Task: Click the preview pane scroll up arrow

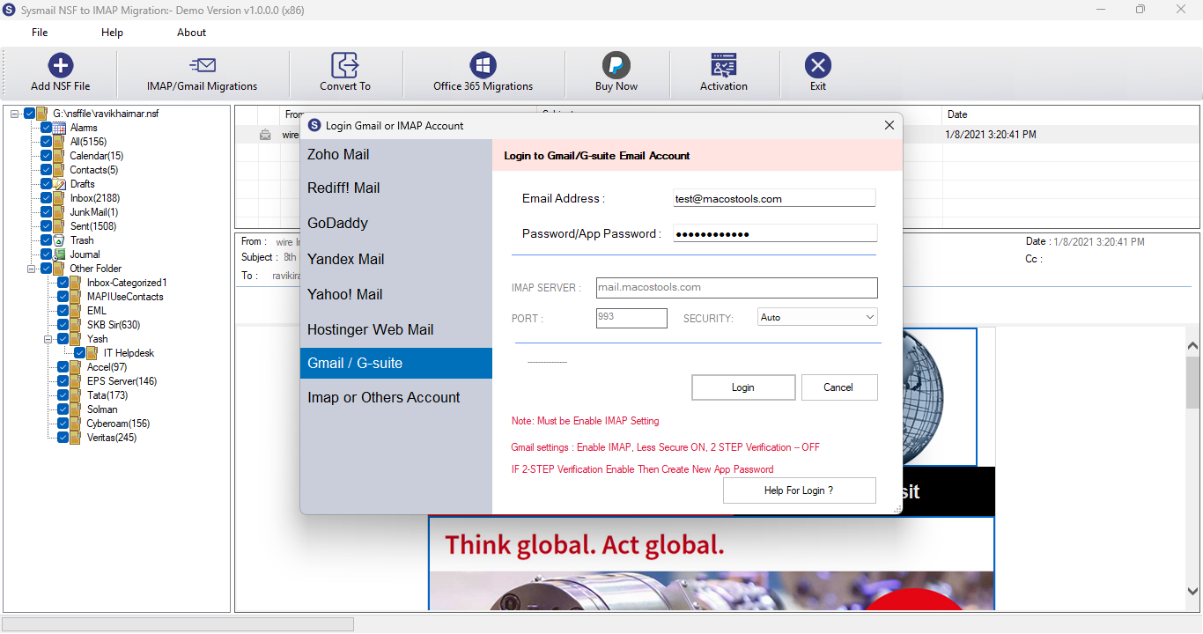Action: (x=1193, y=346)
